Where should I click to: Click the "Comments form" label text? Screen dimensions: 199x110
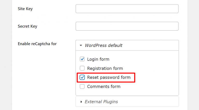(x=104, y=87)
